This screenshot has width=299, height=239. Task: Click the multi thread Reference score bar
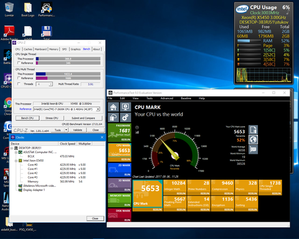[68, 78]
